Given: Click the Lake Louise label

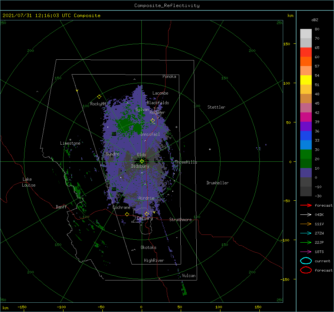Looking at the screenshot, I should point(29,182).
